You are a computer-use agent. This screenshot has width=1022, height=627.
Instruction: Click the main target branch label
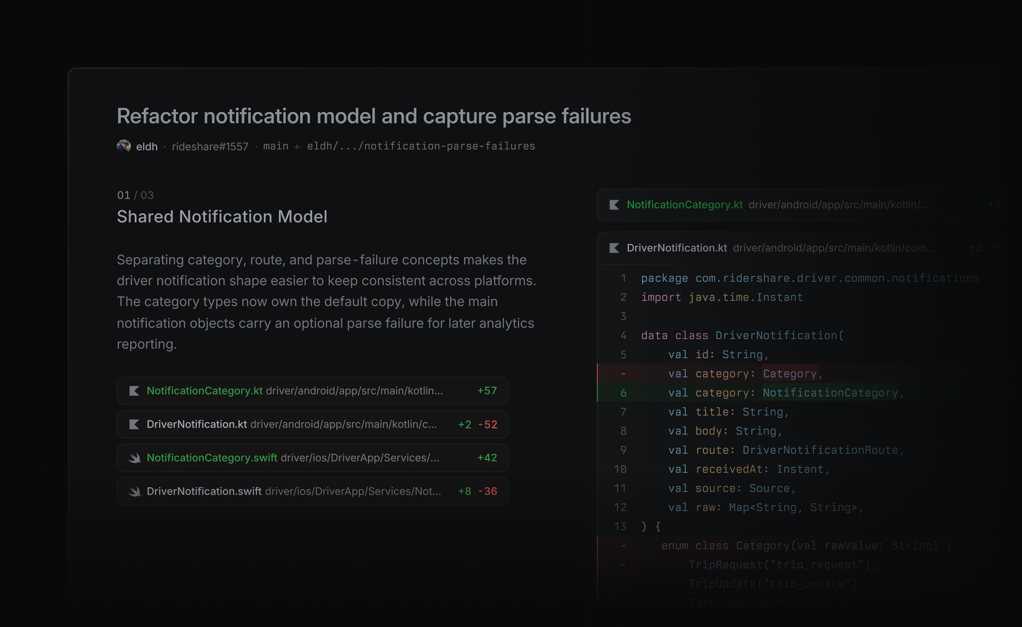click(275, 146)
